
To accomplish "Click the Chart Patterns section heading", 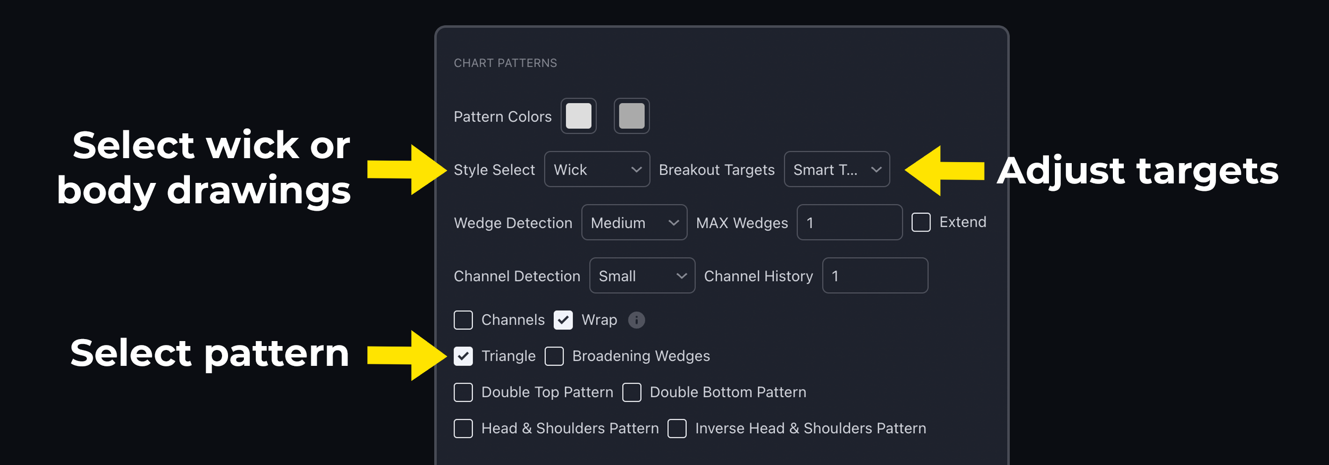I will coord(505,63).
